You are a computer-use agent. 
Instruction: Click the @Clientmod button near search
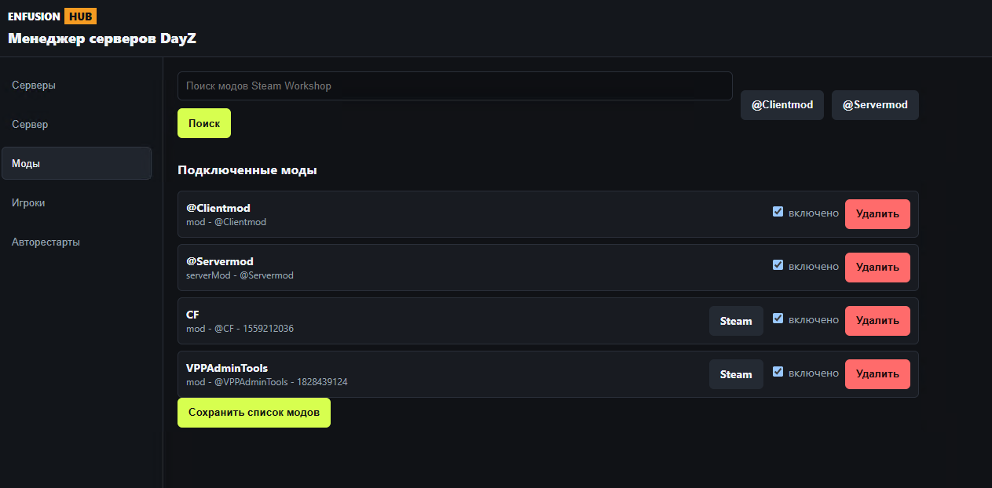(782, 105)
